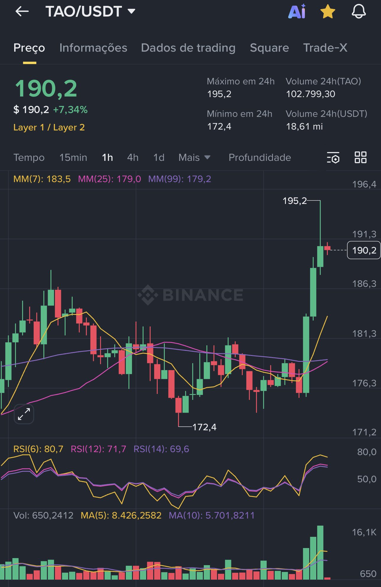Tap the Volume 24h(TAO) value 102.799,30
Image resolution: width=381 pixels, height=587 pixels.
coord(311,94)
